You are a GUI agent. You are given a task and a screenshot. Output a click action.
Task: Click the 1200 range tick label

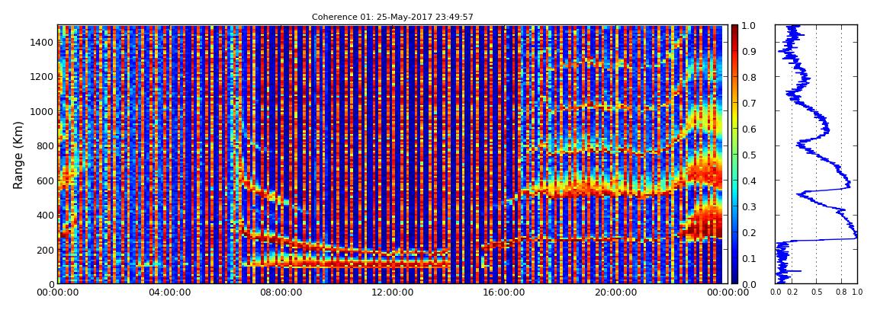41,77
